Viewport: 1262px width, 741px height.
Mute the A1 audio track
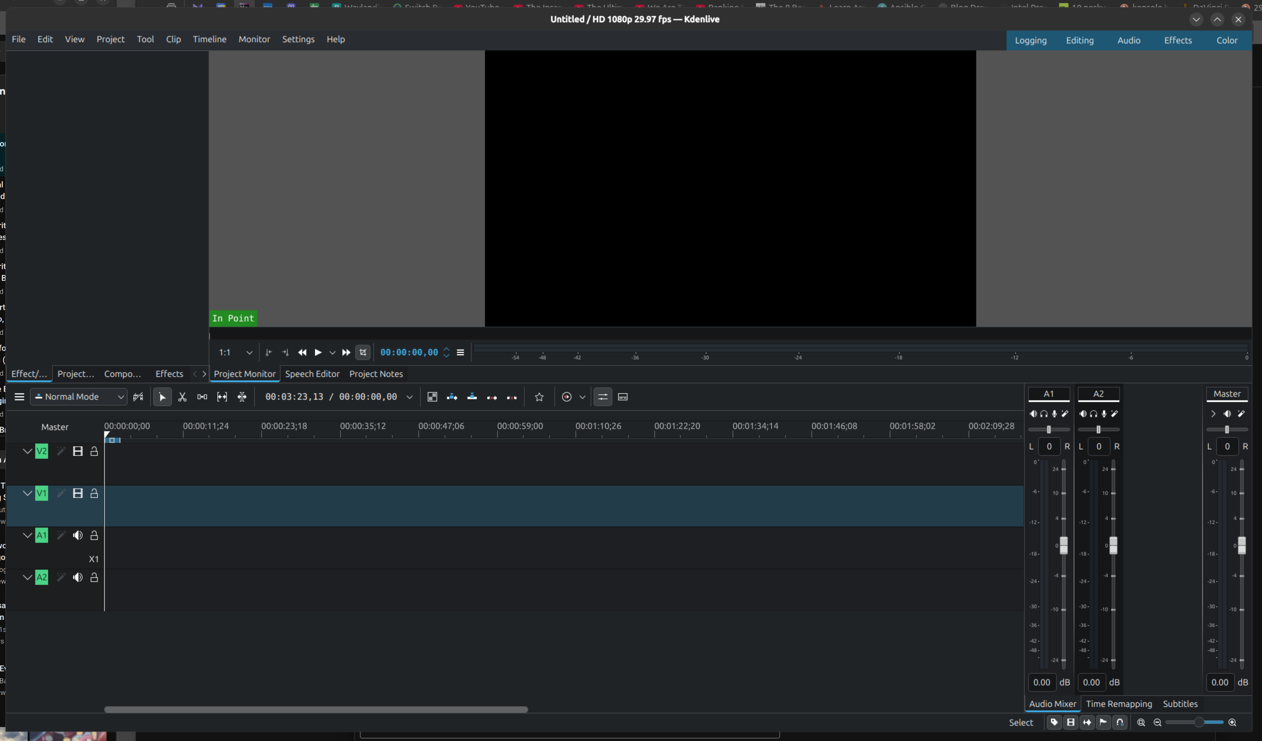(x=77, y=536)
